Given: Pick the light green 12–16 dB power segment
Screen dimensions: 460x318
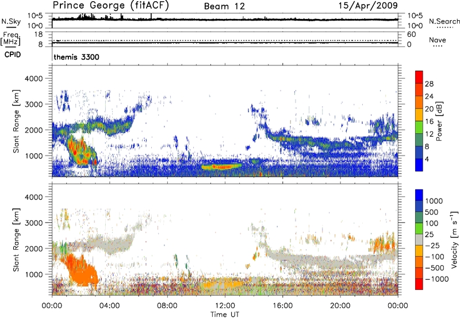Looking at the screenshot, I should click(x=419, y=127).
